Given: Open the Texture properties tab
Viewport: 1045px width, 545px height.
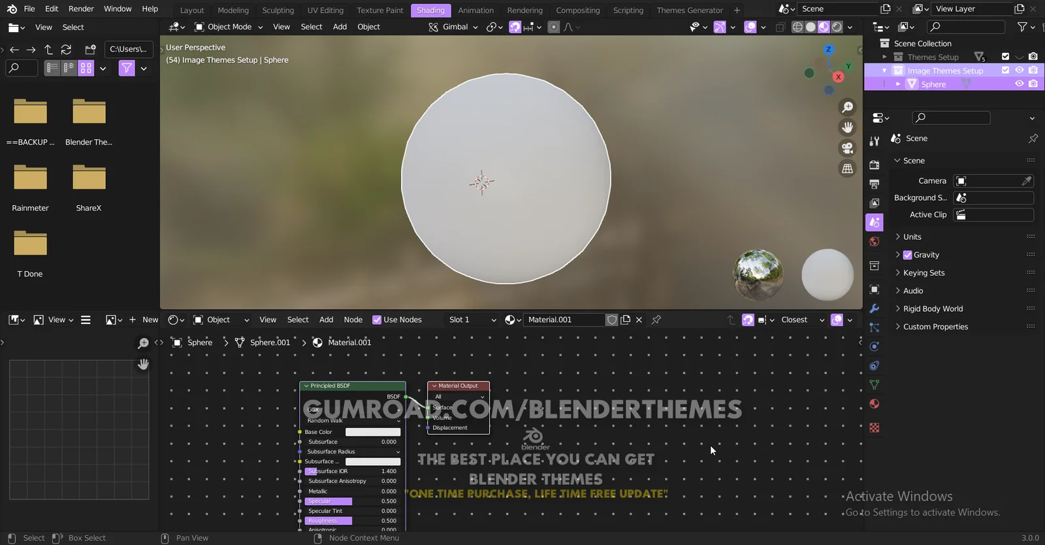Looking at the screenshot, I should click(x=875, y=427).
